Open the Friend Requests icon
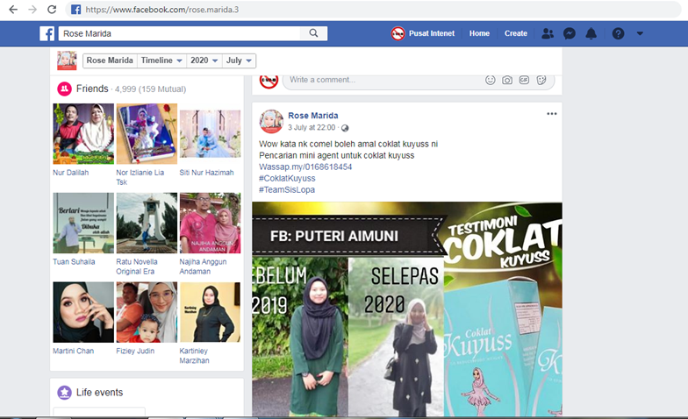This screenshot has height=419, width=688. 548,33
